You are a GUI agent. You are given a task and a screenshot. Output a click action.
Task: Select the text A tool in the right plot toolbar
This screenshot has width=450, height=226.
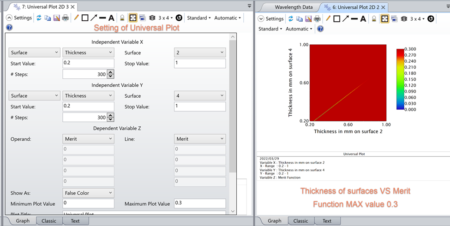click(x=363, y=19)
